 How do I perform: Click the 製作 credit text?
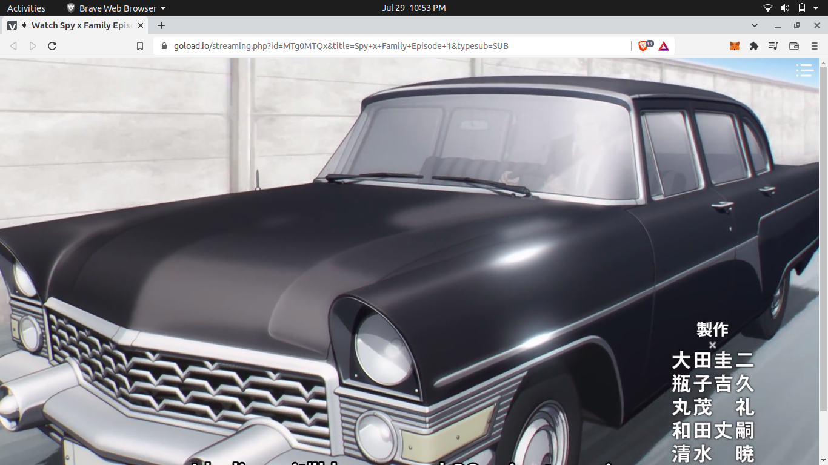(x=712, y=329)
